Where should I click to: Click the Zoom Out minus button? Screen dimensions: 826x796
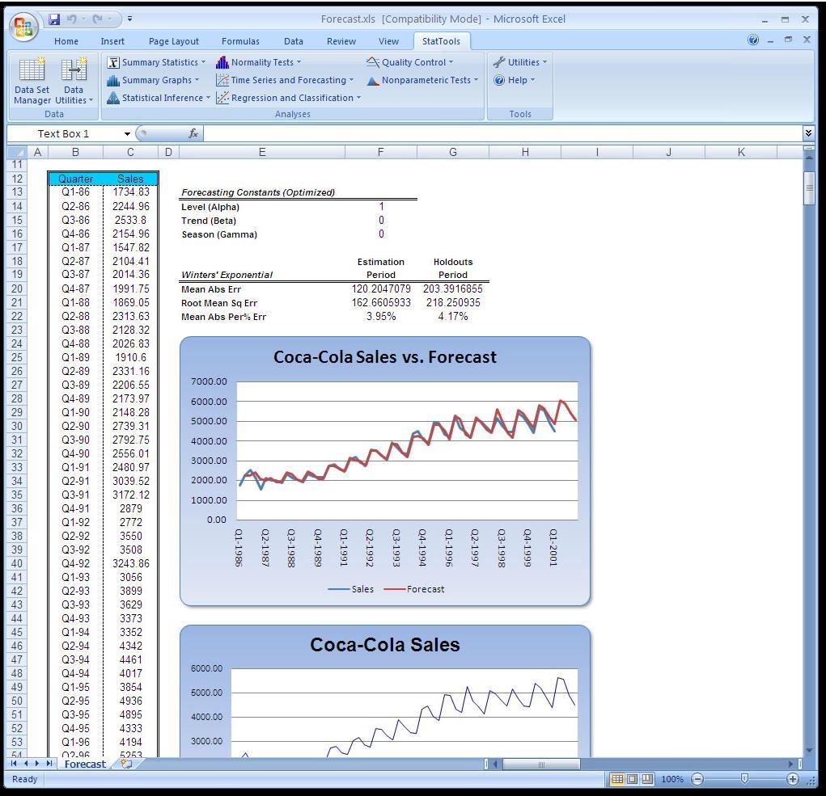(x=697, y=780)
